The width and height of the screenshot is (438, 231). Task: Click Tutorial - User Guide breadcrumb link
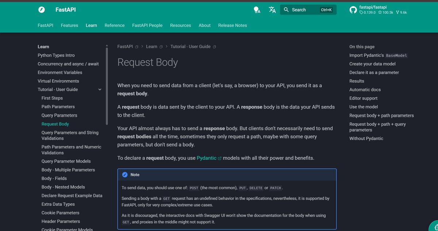191,47
